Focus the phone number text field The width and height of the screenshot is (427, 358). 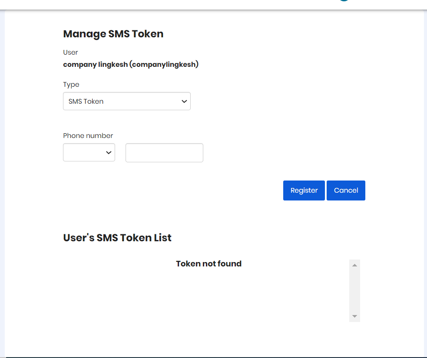tap(164, 153)
